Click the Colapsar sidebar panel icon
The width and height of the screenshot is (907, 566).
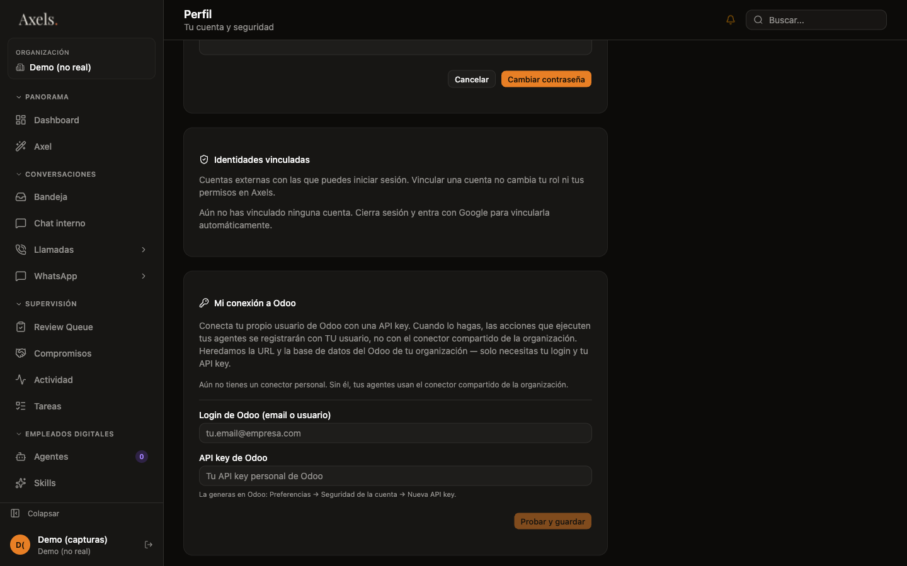[15, 513]
